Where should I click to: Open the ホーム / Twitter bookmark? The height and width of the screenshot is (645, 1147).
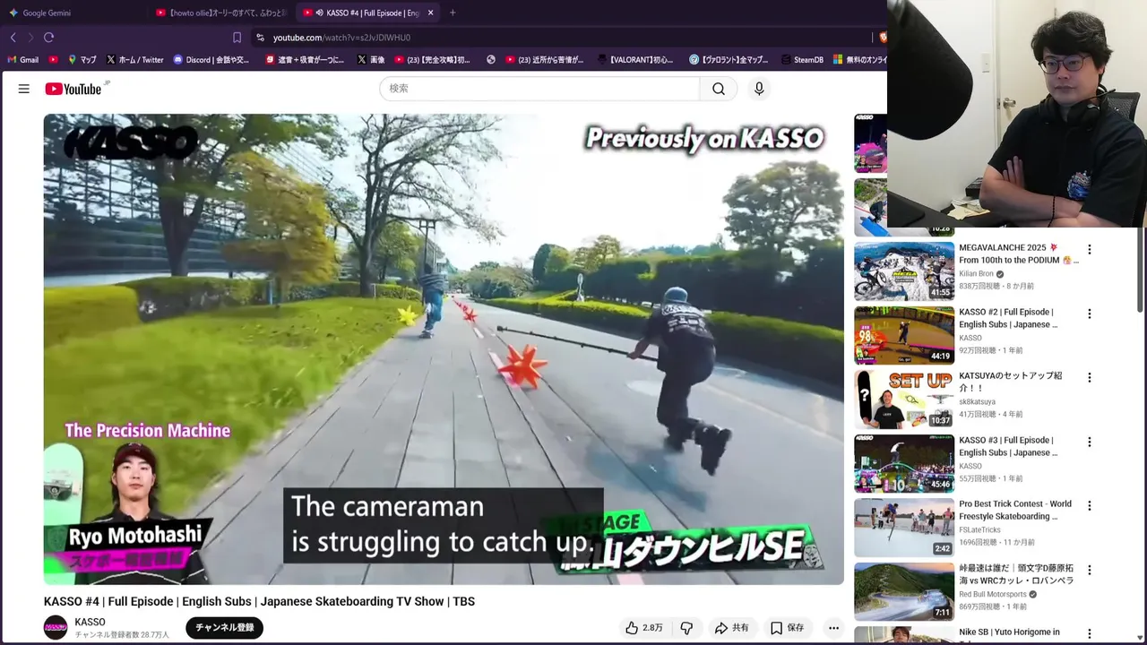(134, 60)
